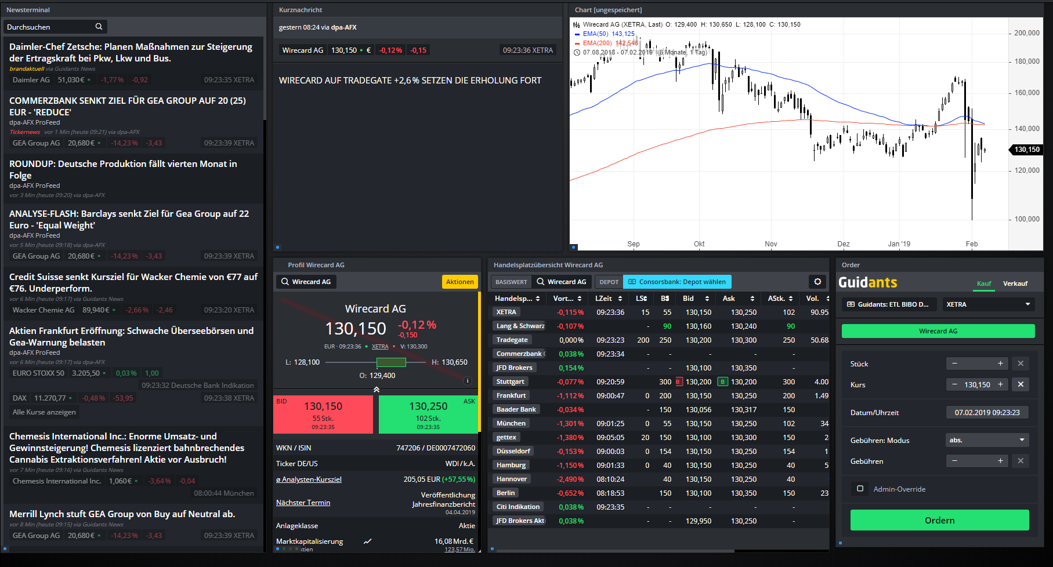Image resolution: width=1053 pixels, height=567 pixels.
Task: Click depot icon in Guidants ETL BIBO selector
Action: 851,304
